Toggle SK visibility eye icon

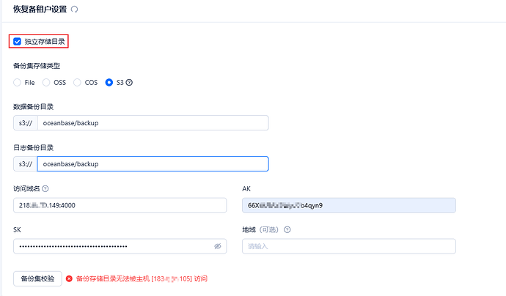(218, 246)
